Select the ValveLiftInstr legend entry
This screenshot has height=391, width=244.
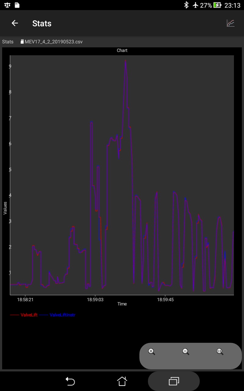57,315
